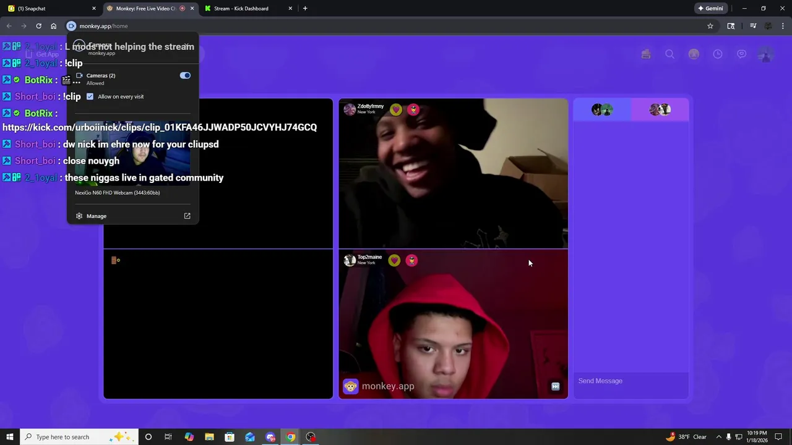This screenshot has height=445, width=792.
Task: Click the camera site-info icon in address bar
Action: (x=71, y=26)
